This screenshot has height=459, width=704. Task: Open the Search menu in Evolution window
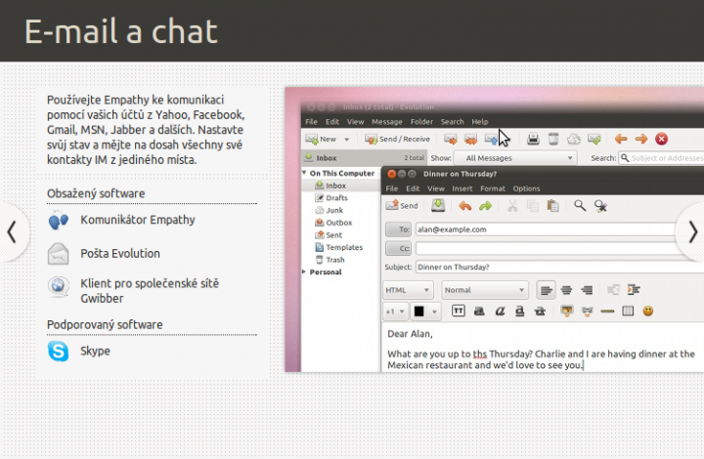coord(452,122)
